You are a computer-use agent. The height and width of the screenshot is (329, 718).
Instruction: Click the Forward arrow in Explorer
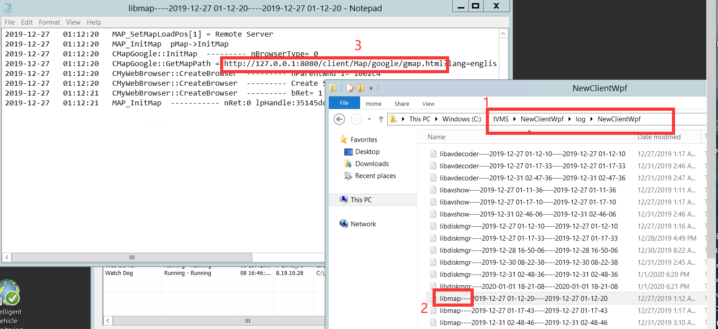point(356,119)
